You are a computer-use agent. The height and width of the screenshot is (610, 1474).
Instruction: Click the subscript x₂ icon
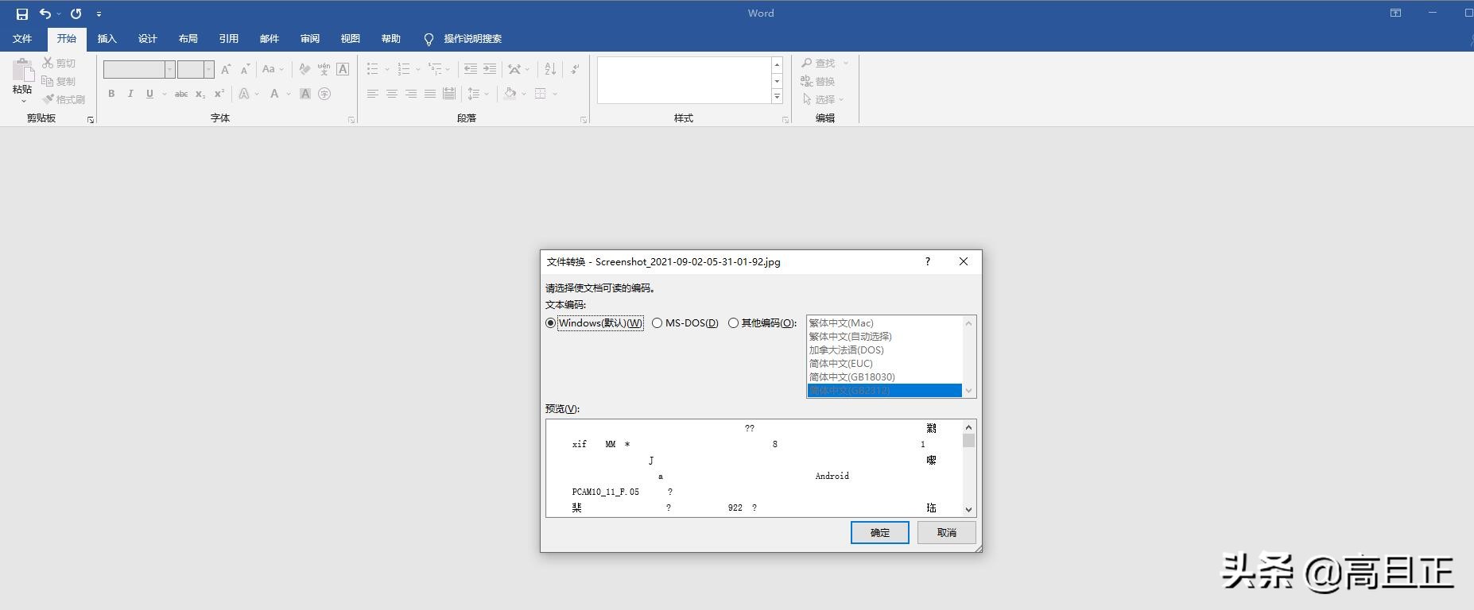(x=200, y=94)
